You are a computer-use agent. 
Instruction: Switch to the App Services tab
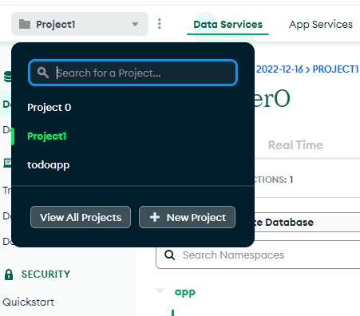tap(321, 25)
